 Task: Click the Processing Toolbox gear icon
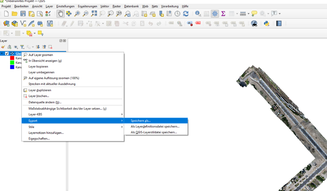pyautogui.click(x=215, y=14)
